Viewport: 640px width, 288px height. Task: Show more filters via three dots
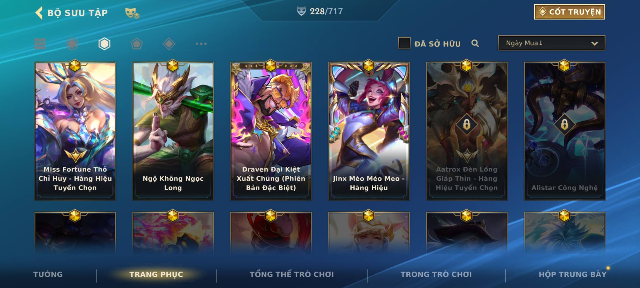(x=201, y=44)
